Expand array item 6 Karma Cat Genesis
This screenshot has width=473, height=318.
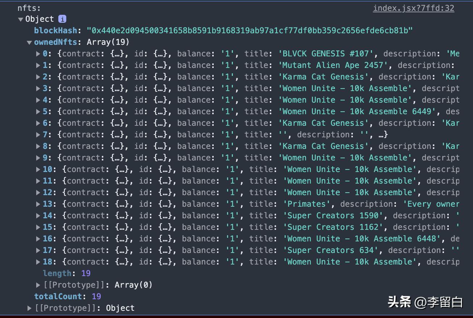(x=38, y=123)
